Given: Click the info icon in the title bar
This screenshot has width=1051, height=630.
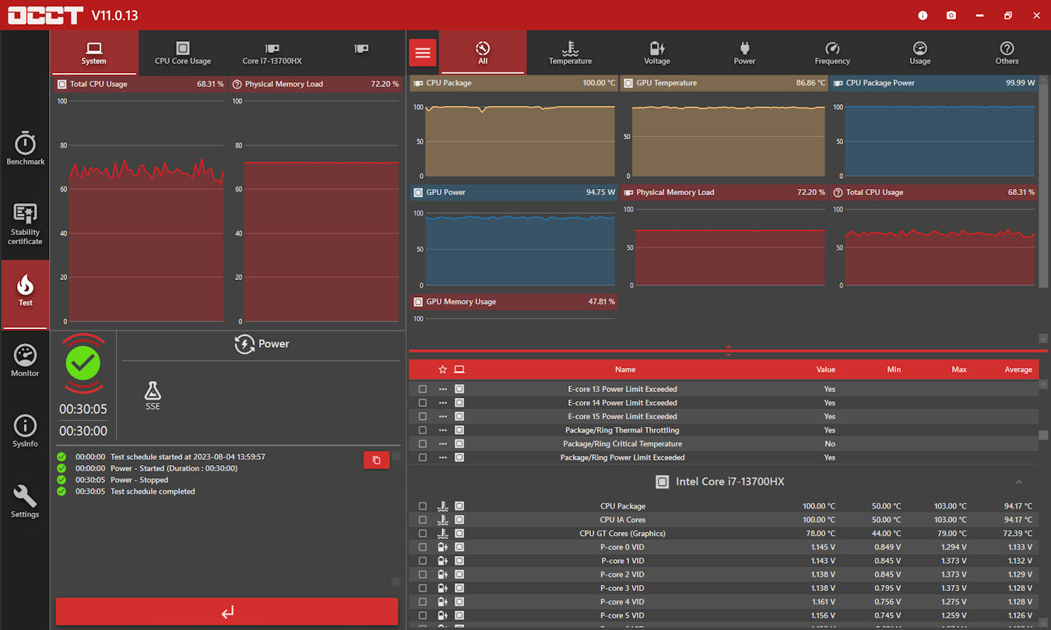Looking at the screenshot, I should click(923, 16).
